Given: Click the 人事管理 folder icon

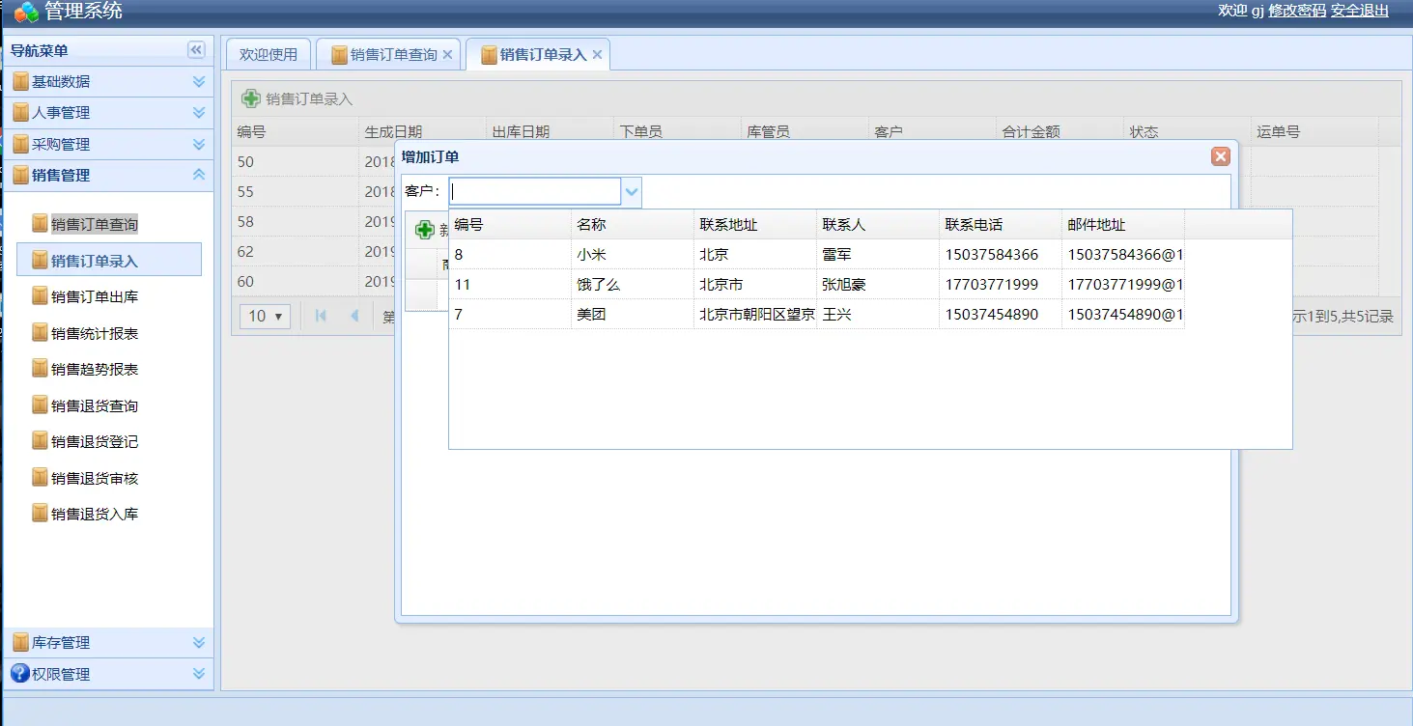Looking at the screenshot, I should pos(21,113).
